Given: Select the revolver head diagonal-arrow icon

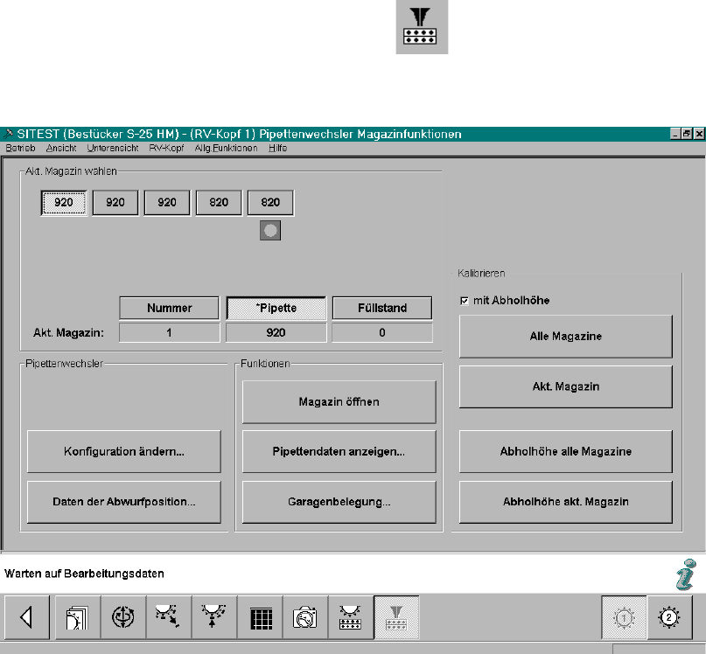Looking at the screenshot, I should tap(169, 617).
